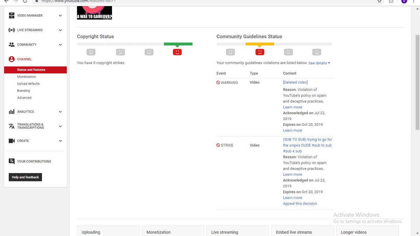Click Learn more above Appeal this decision
This screenshot has height=236, width=420.
tap(293, 198)
